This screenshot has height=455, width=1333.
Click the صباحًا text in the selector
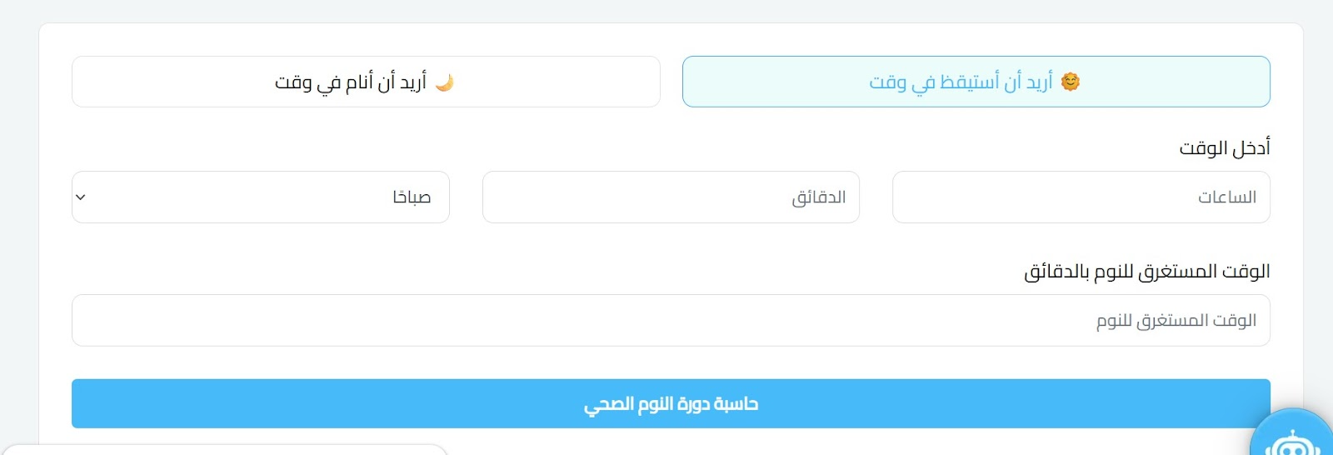[412, 197]
